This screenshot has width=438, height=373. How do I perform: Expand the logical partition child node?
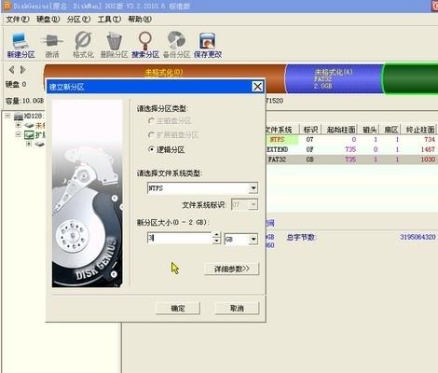coord(29,144)
